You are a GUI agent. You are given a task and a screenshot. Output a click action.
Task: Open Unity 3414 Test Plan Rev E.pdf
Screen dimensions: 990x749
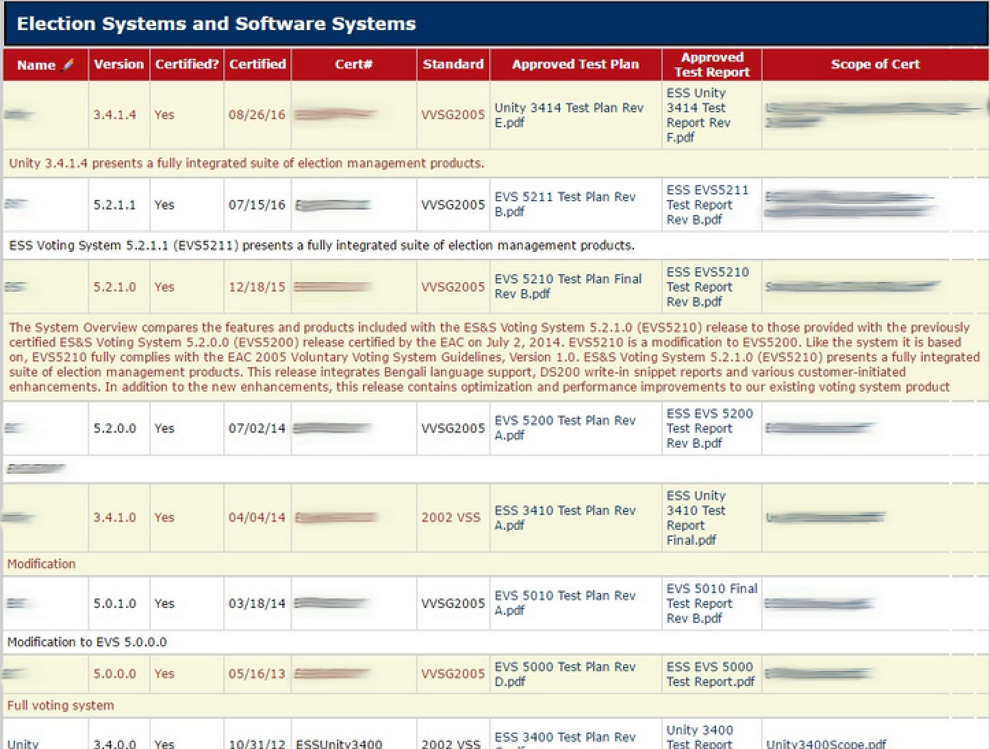pyautogui.click(x=568, y=115)
